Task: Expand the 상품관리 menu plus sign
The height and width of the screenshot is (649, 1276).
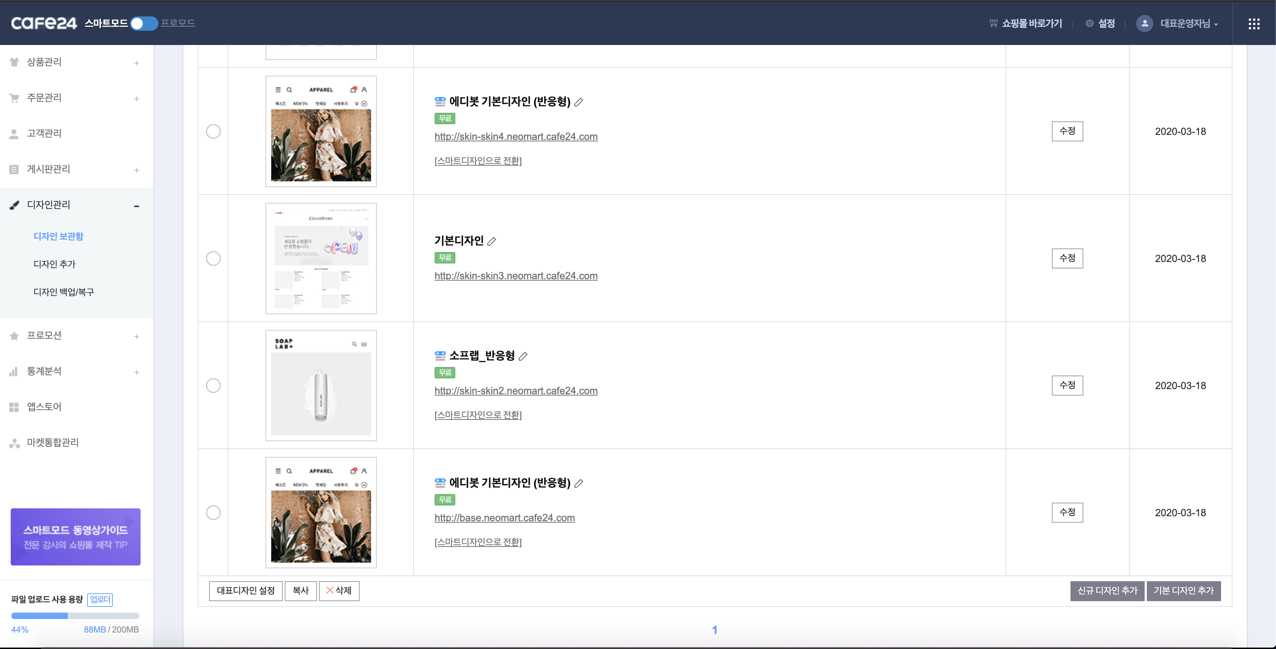Action: (136, 63)
